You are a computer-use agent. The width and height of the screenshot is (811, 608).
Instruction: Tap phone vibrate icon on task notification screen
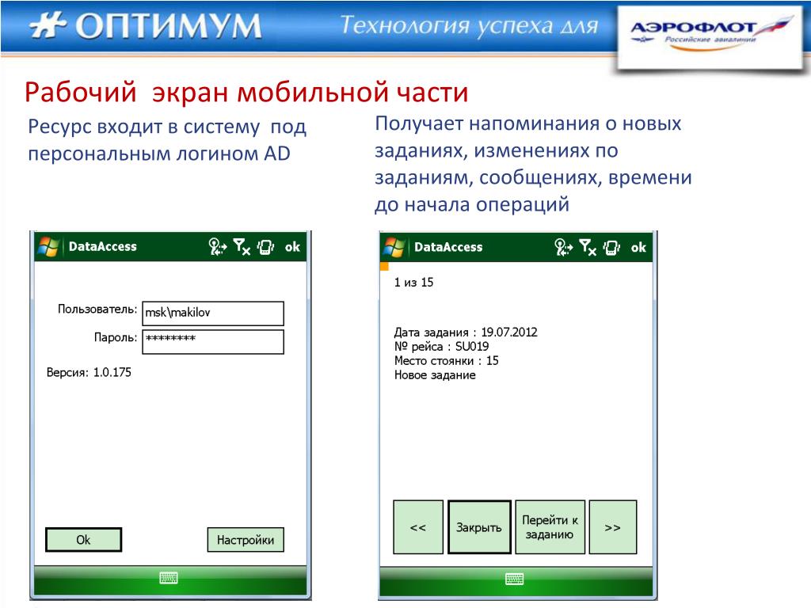tap(611, 247)
